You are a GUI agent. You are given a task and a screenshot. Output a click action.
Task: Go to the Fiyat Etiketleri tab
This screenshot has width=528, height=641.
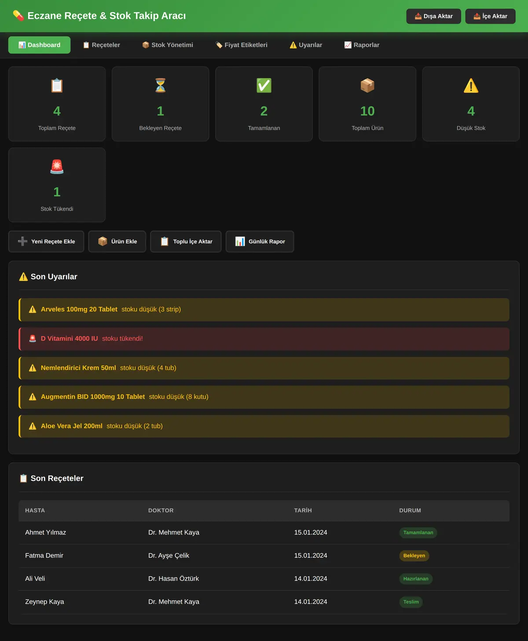click(x=242, y=45)
